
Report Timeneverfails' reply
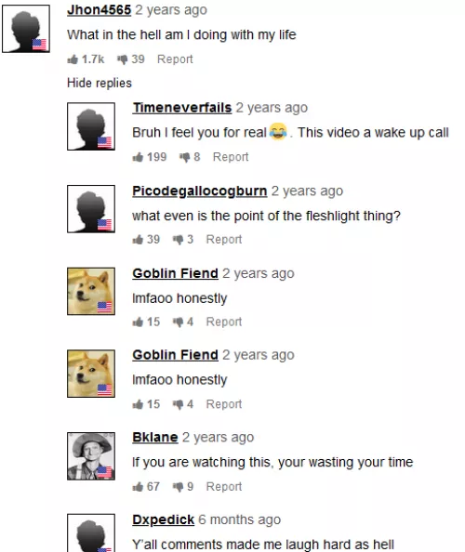click(231, 157)
